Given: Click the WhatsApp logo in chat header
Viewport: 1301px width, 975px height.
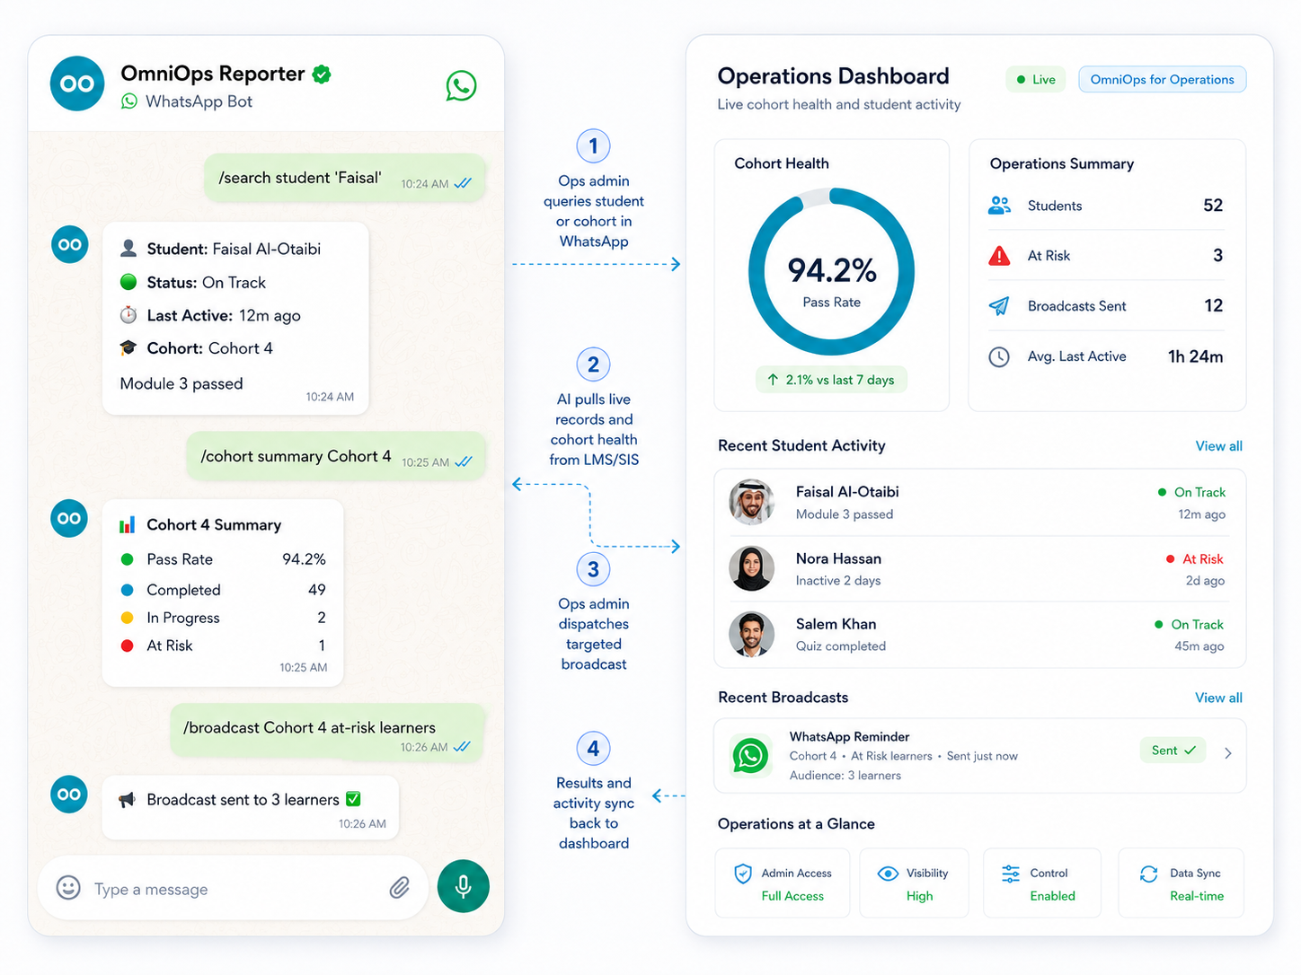Looking at the screenshot, I should pos(461,85).
